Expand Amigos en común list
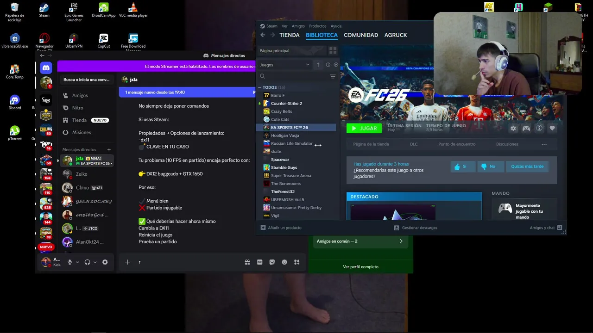 tap(360, 241)
